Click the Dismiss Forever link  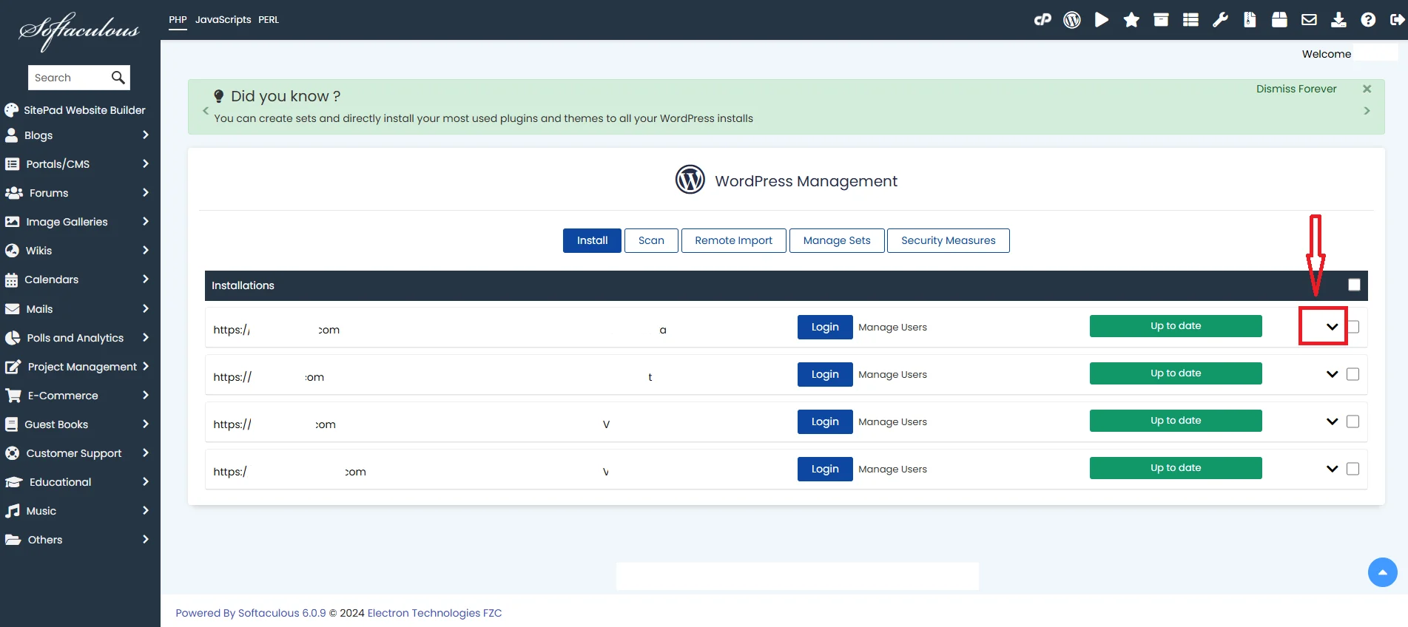(x=1296, y=89)
